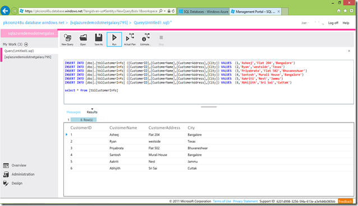Select the 6 Row(s) result set tab

84,120
